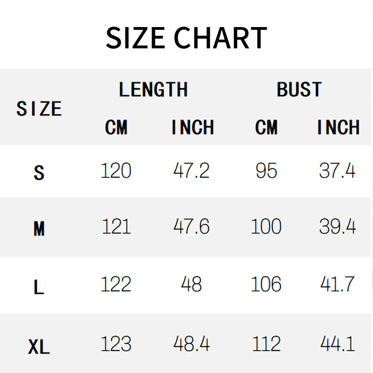The image size is (373, 373).
Task: Select the CM subheader under LENGTH
Action: 116,127
